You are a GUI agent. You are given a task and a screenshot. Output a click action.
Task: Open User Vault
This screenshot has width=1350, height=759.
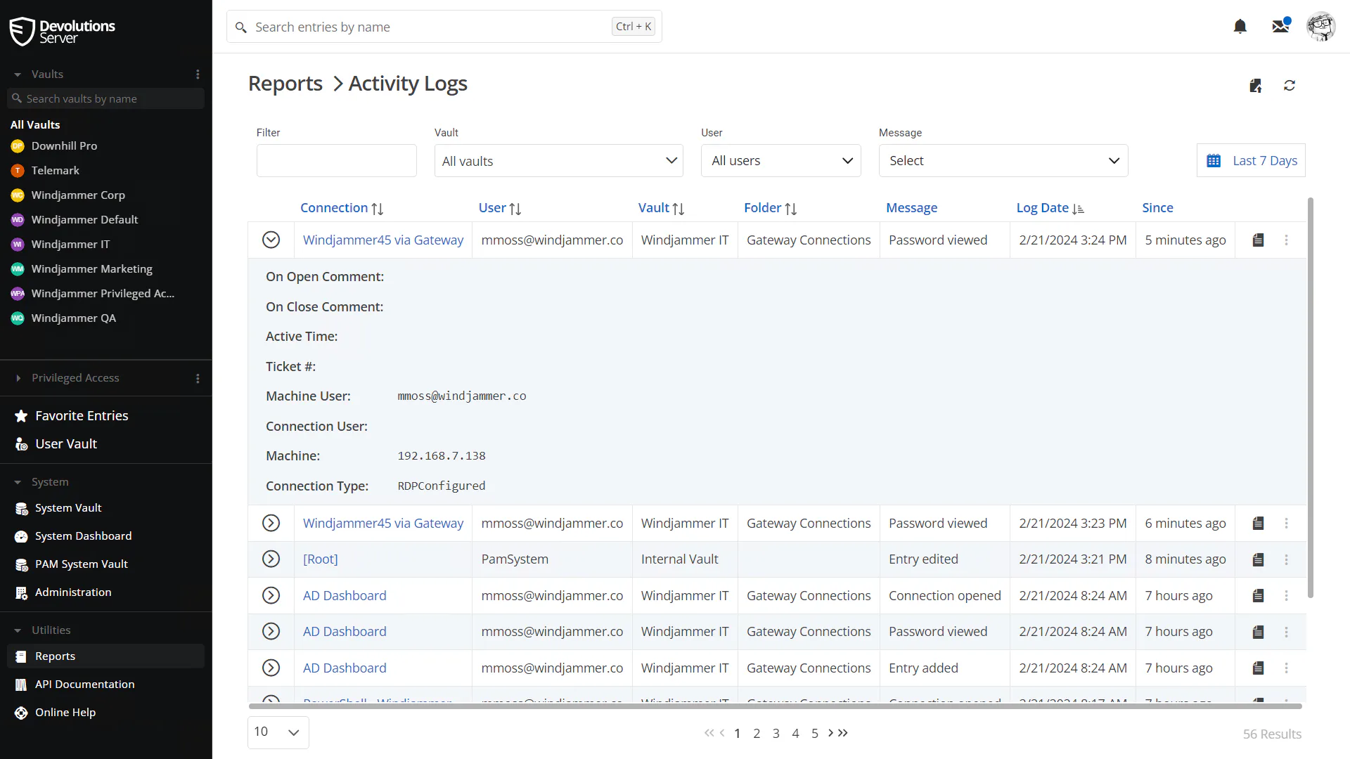pyautogui.click(x=66, y=444)
